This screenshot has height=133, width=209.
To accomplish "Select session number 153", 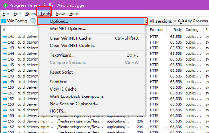I will click(11, 104).
